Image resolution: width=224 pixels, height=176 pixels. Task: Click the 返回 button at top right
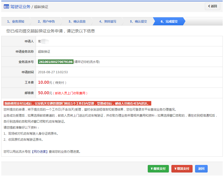(212, 6)
